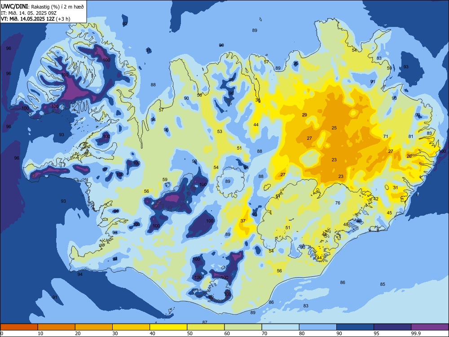Select the bright yellow 40–50 legend swatch
The height and width of the screenshot is (337, 449).
pyautogui.click(x=168, y=327)
